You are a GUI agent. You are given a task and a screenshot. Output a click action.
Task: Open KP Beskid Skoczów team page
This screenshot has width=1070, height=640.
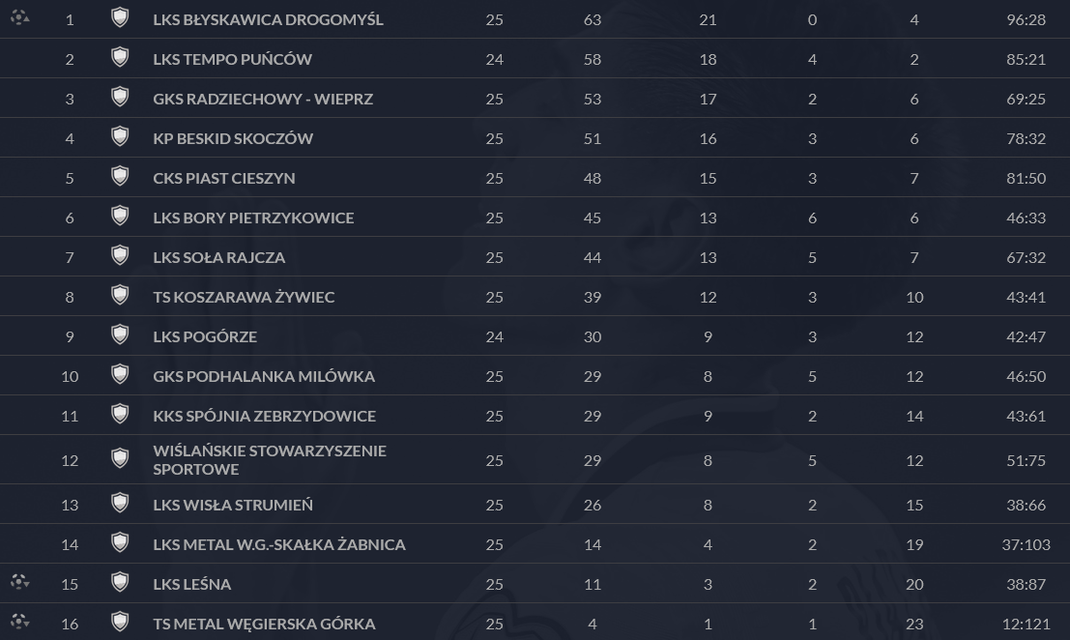[233, 138]
